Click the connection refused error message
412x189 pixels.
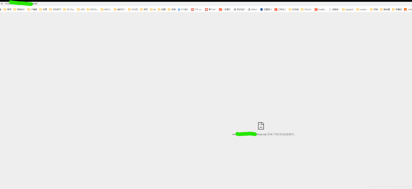point(264,134)
